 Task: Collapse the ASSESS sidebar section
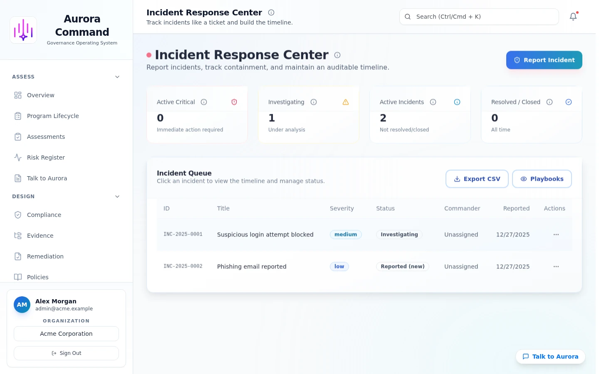pyautogui.click(x=117, y=77)
